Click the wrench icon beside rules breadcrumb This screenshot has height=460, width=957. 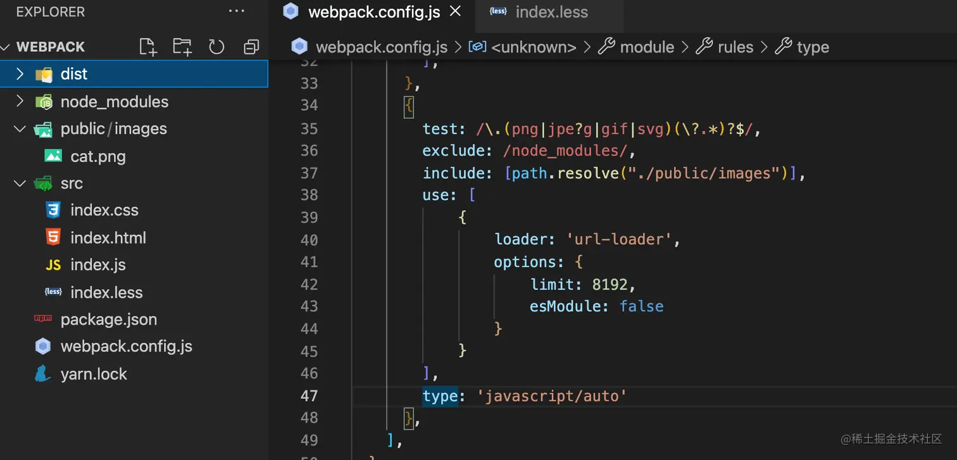pyautogui.click(x=704, y=47)
